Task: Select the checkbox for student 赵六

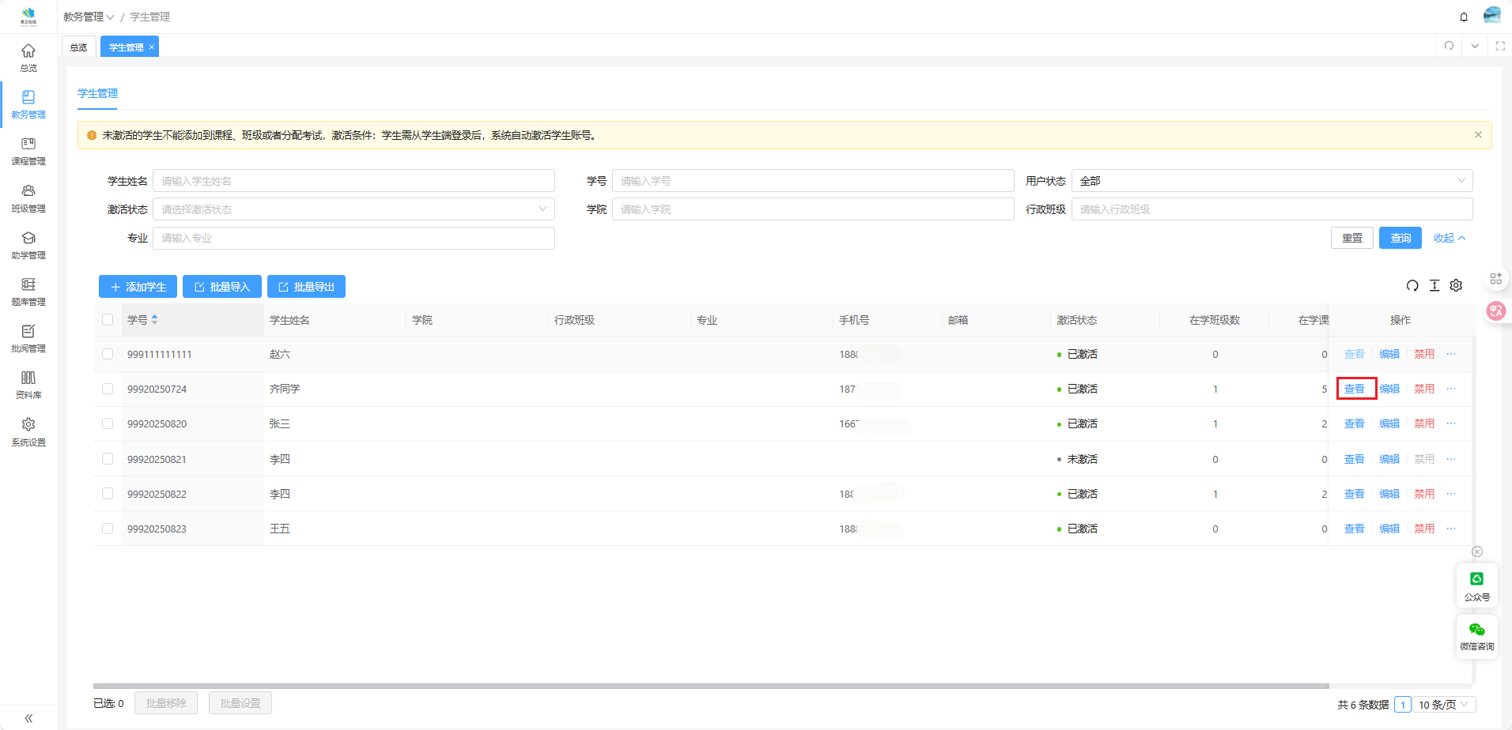Action: click(x=108, y=355)
